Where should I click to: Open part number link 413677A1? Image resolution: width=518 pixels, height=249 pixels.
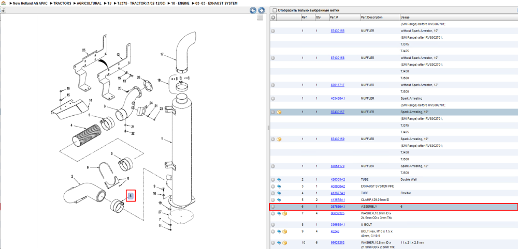tap(338, 193)
